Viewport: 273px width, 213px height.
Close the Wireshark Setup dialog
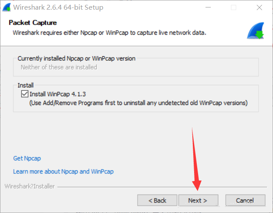pyautogui.click(x=259, y=7)
